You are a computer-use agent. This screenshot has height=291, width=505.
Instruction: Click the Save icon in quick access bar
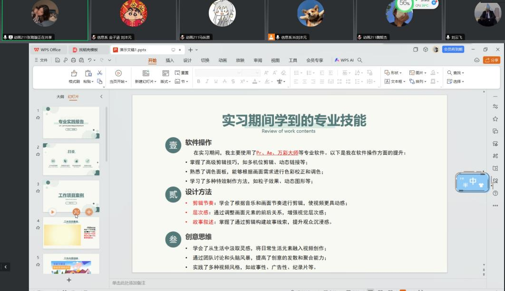coord(57,60)
